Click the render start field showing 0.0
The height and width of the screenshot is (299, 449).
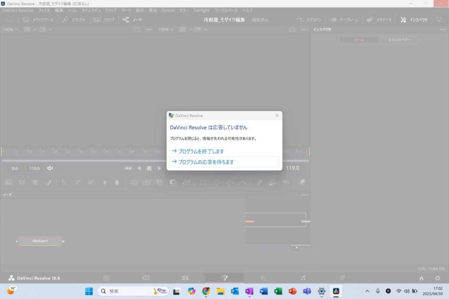(14, 169)
